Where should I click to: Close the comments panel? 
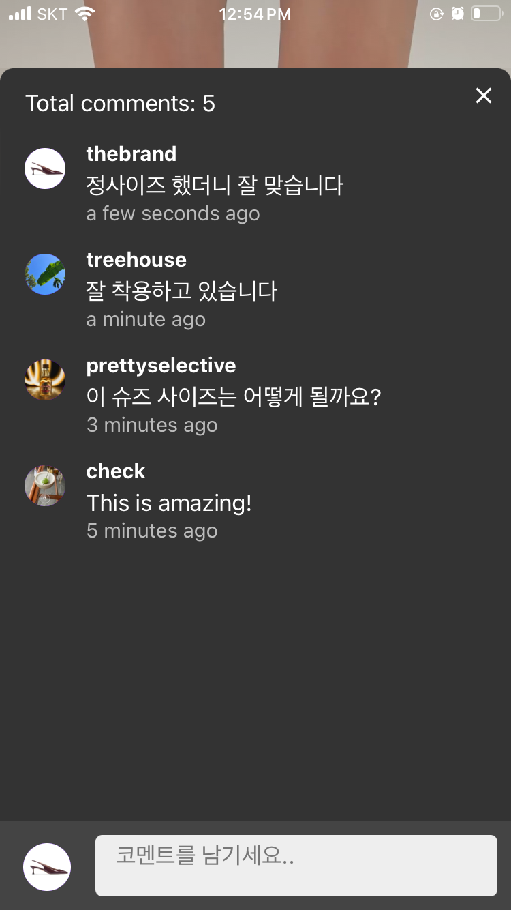[484, 96]
